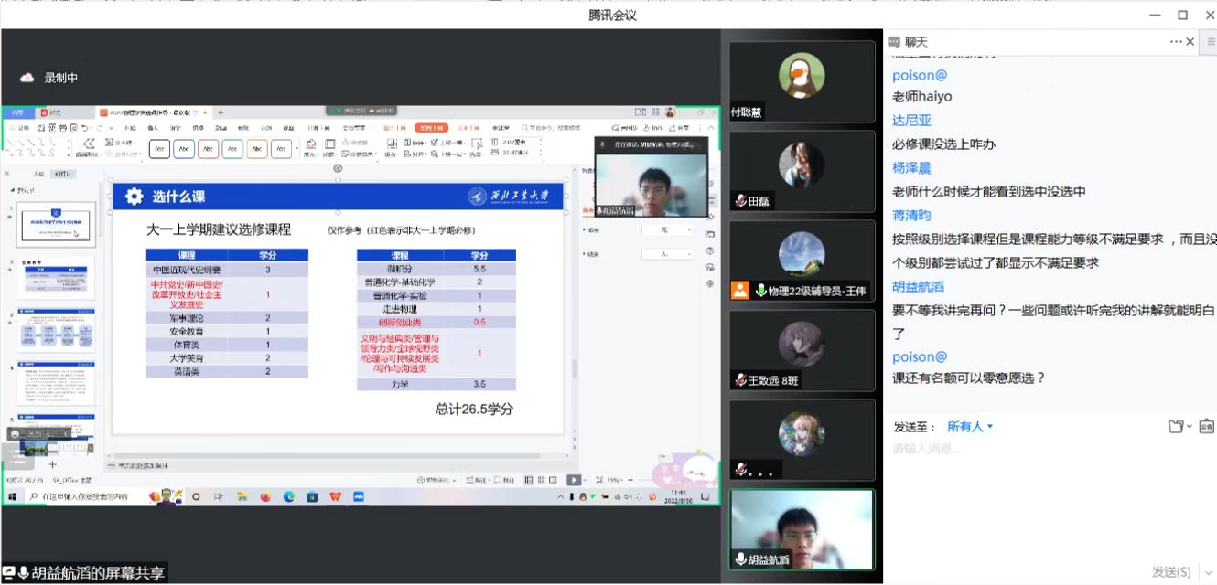Open the 公告 announcement icon in chat
The image size is (1217, 585).
(x=1206, y=427)
